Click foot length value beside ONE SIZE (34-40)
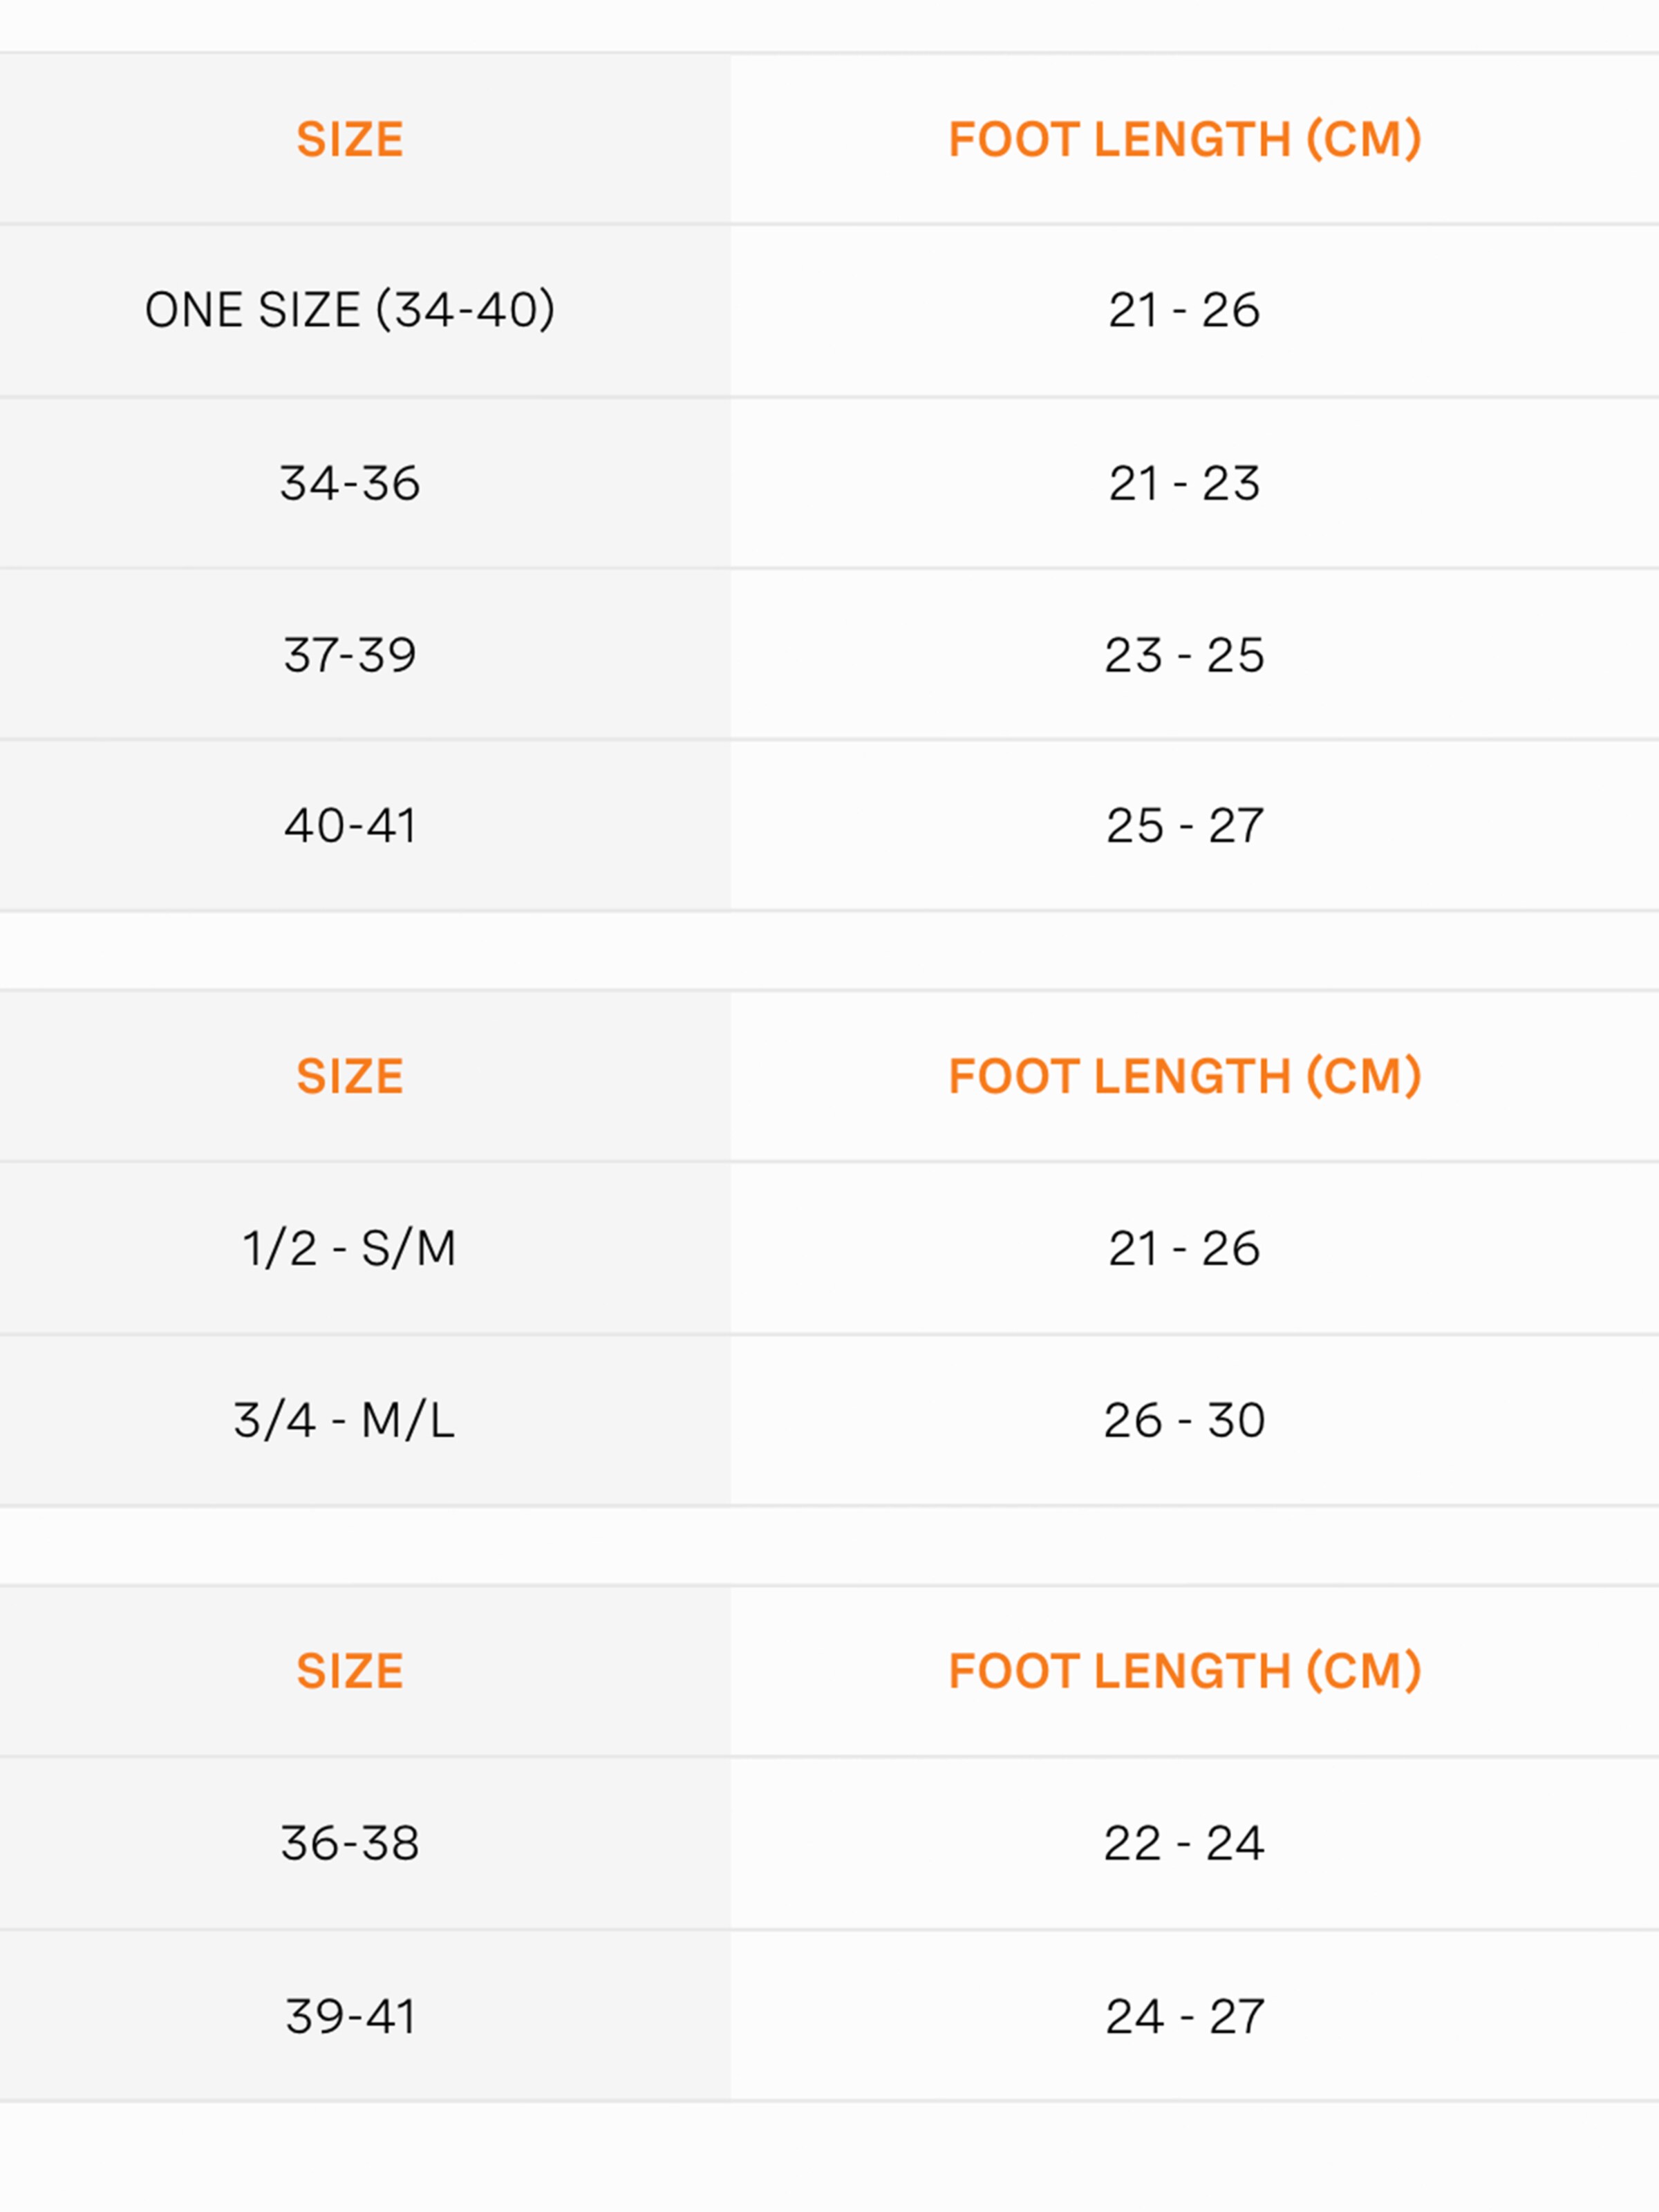Viewport: 1659px width, 2212px height. click(1184, 310)
